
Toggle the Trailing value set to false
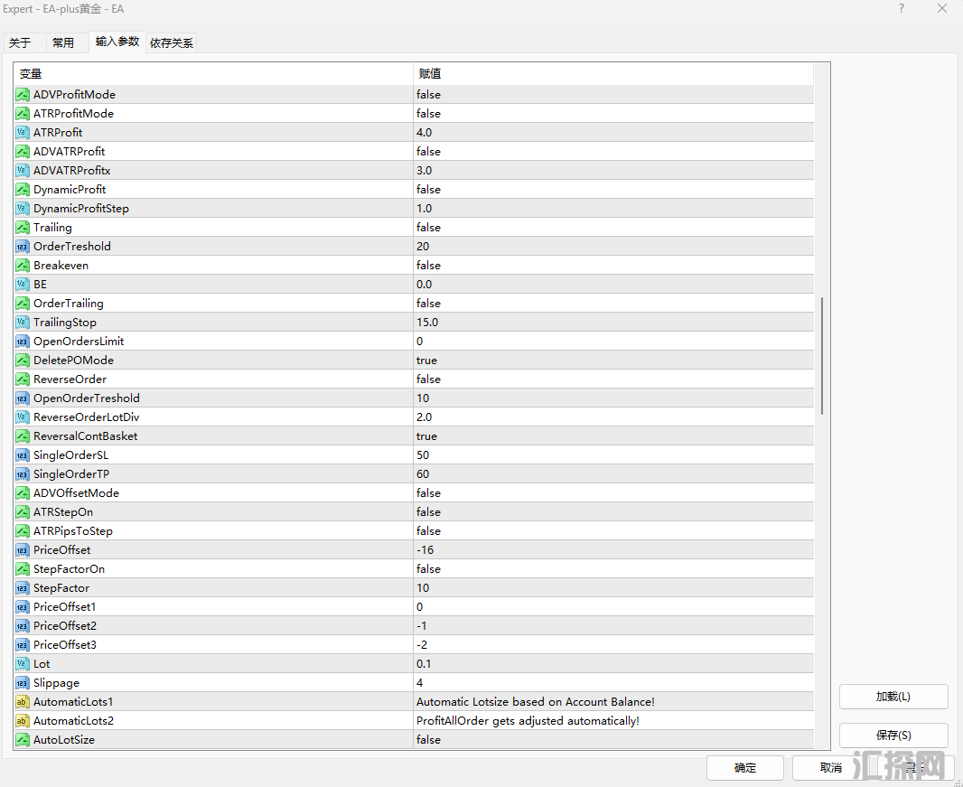[428, 228]
